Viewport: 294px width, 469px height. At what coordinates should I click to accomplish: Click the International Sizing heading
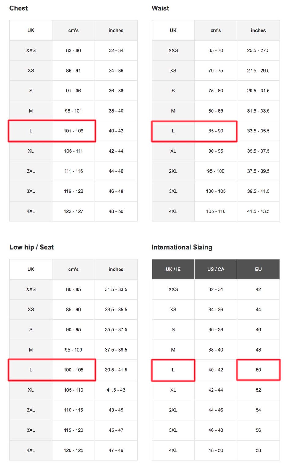[x=182, y=247]
